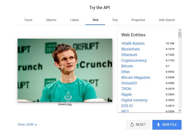Select the Labels tab
The height and width of the screenshot is (130, 195).
tap(74, 20)
